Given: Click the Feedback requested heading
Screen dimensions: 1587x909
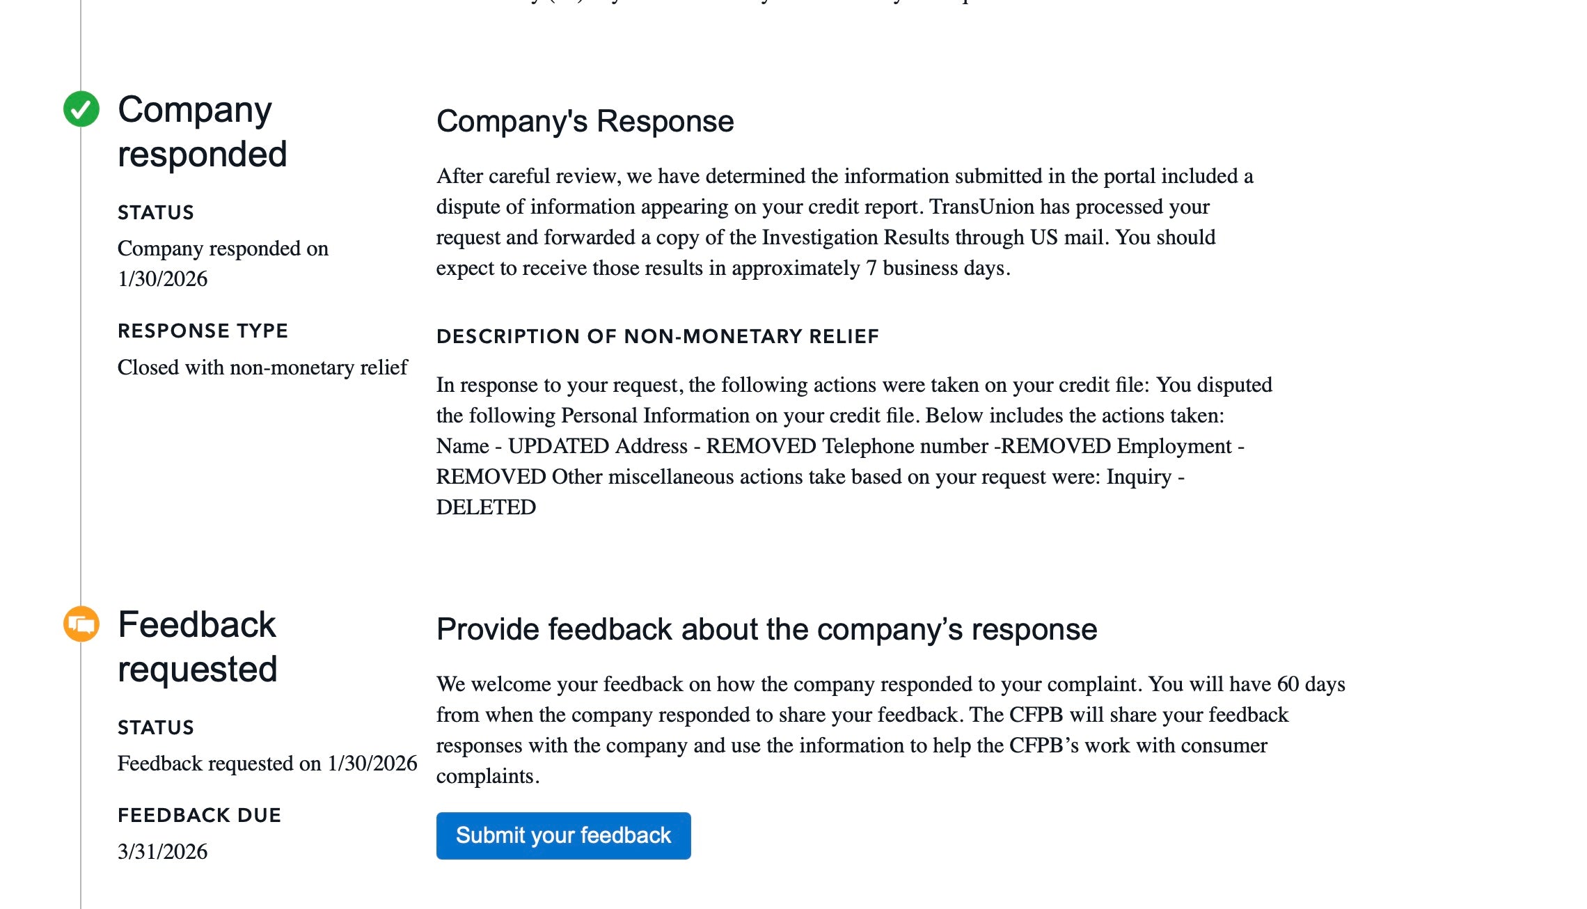Looking at the screenshot, I should click(x=197, y=646).
